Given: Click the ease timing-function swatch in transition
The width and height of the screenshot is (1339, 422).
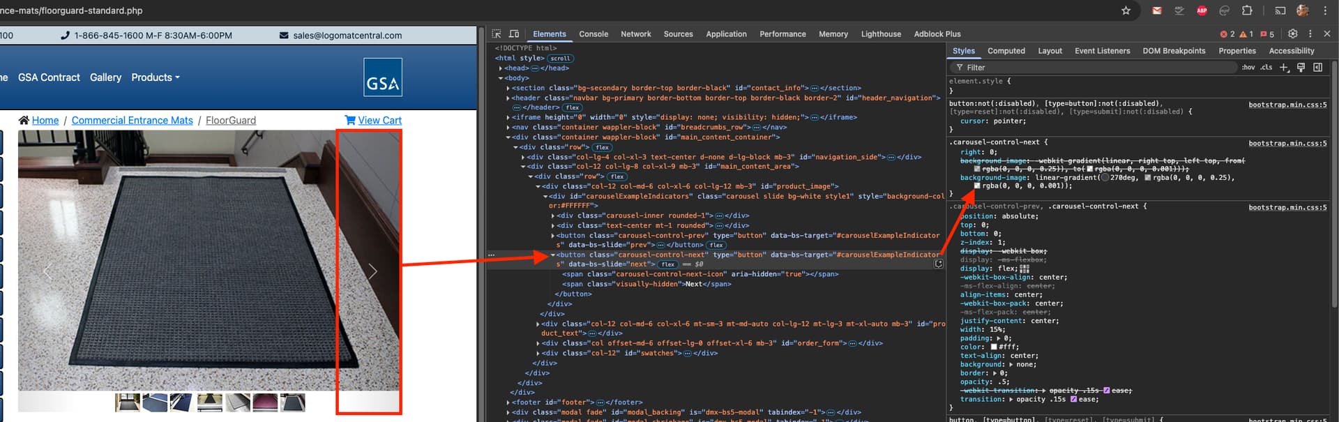Looking at the screenshot, I should click(x=1074, y=399).
